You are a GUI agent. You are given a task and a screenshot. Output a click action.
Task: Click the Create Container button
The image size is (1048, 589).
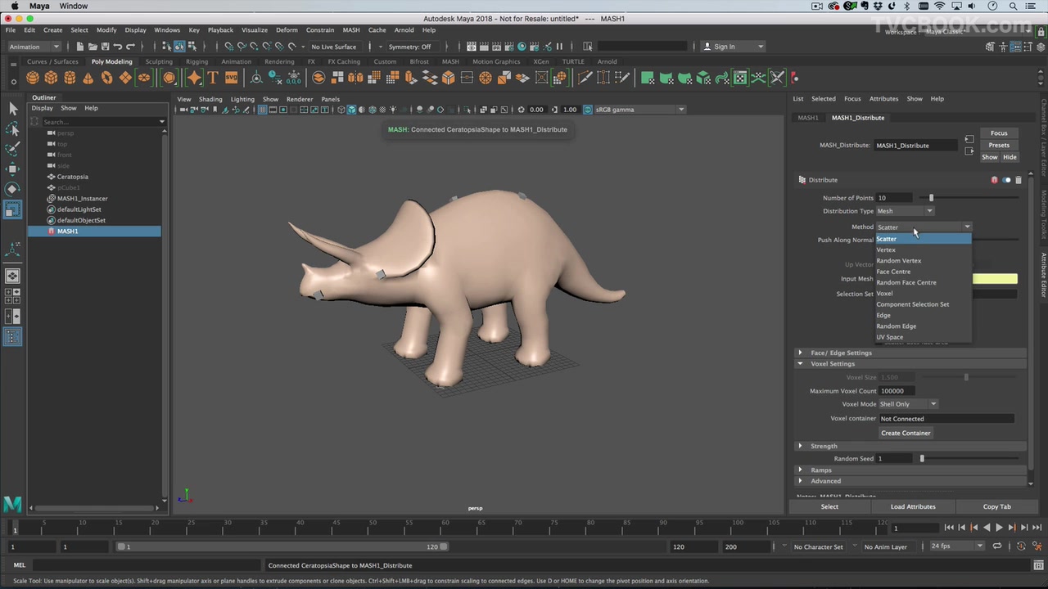point(906,433)
